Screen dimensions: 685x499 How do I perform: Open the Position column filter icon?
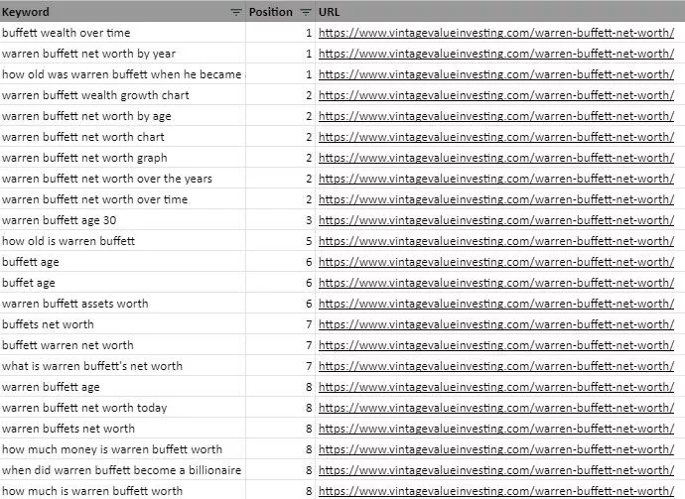point(306,12)
